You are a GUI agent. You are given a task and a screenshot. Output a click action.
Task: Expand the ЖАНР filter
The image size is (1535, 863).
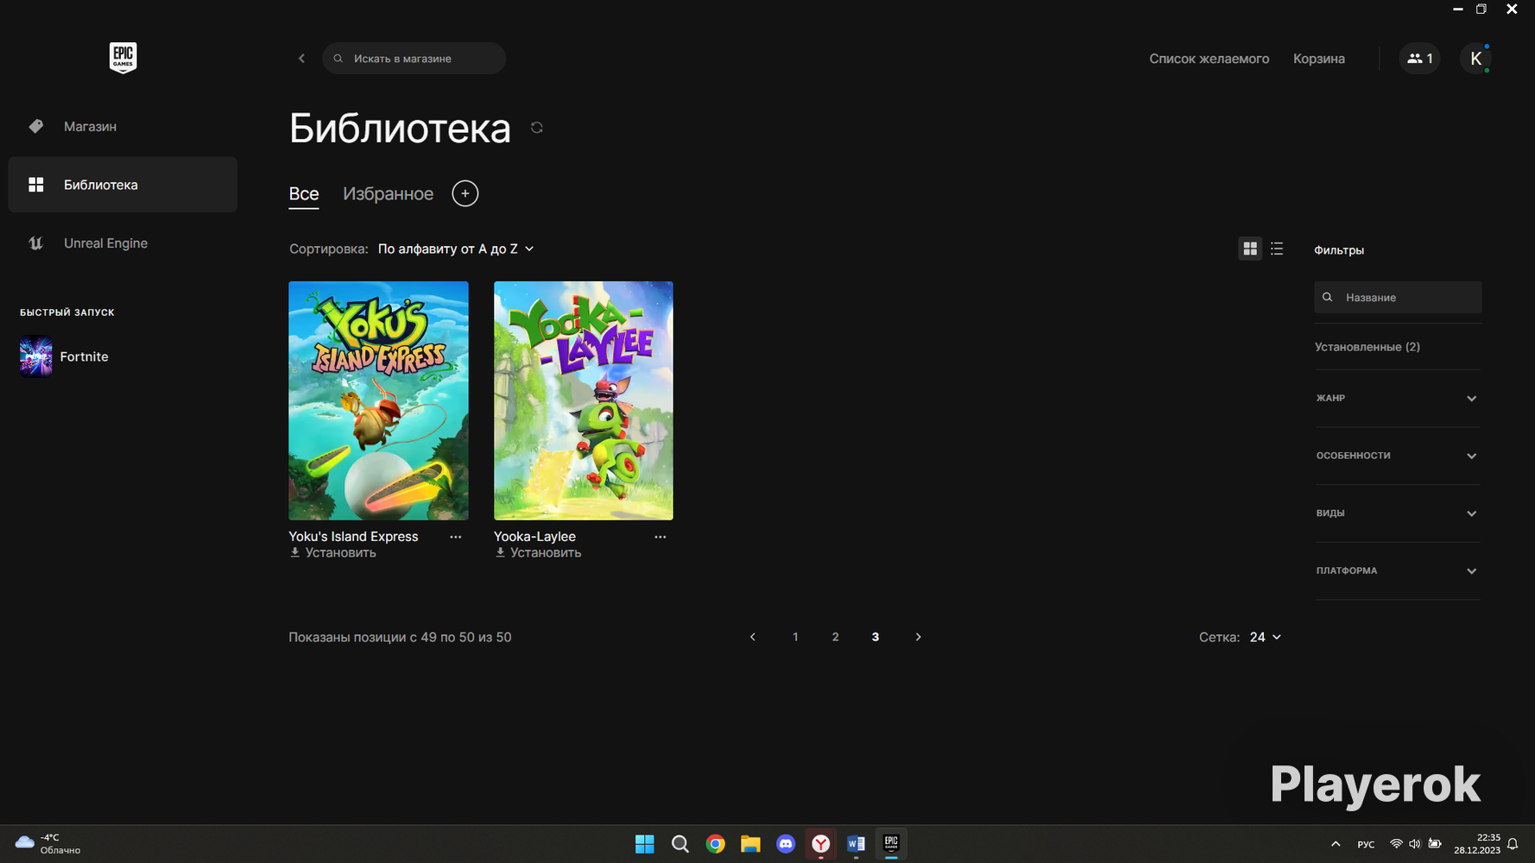[x=1397, y=398]
